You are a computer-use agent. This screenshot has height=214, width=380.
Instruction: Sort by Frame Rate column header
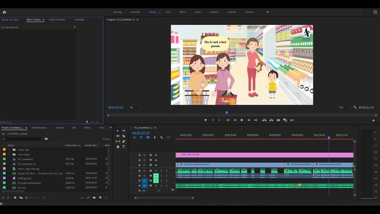(x=71, y=145)
